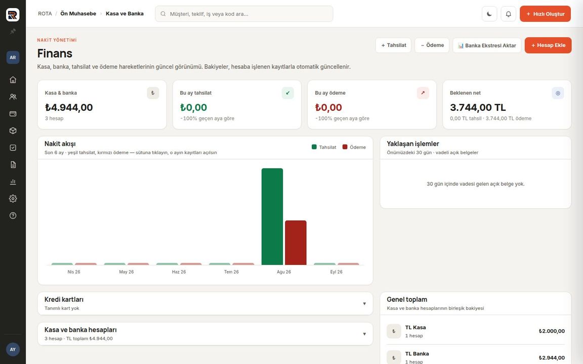Image resolution: width=583 pixels, height=364 pixels.
Task: Open the AR workspace switcher
Action: pos(13,57)
